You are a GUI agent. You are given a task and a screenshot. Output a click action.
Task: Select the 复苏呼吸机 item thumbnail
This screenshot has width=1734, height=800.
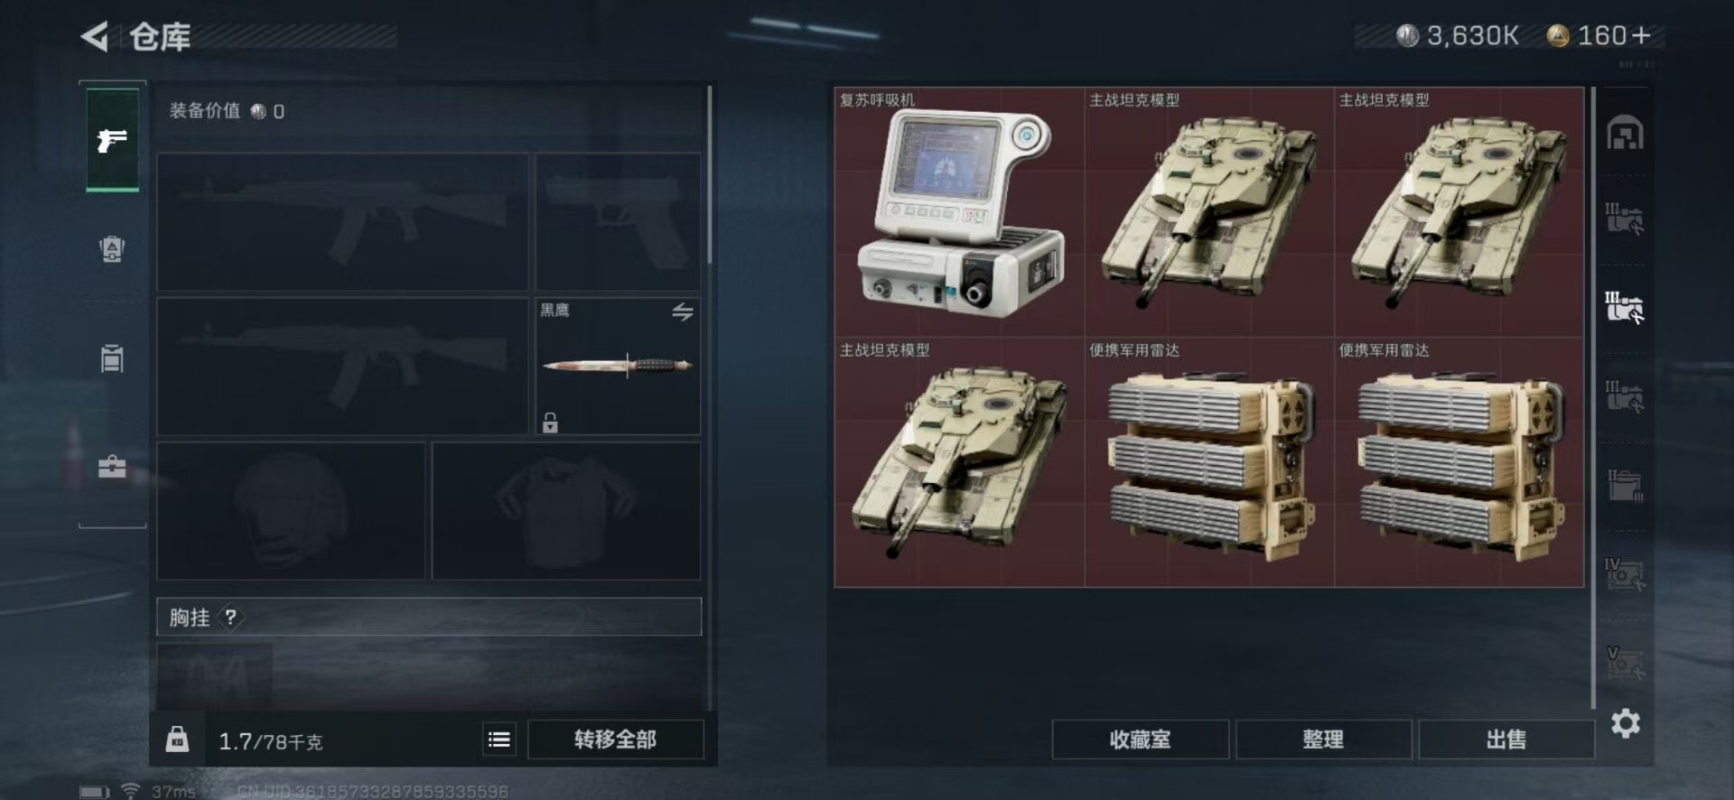point(959,212)
